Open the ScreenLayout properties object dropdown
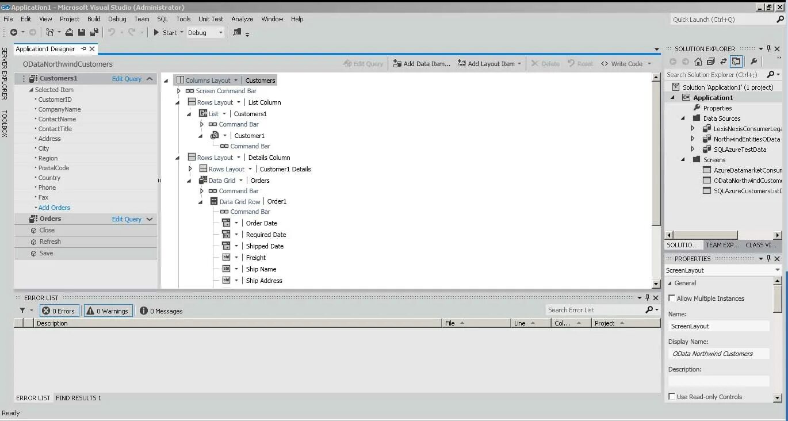 coord(777,270)
